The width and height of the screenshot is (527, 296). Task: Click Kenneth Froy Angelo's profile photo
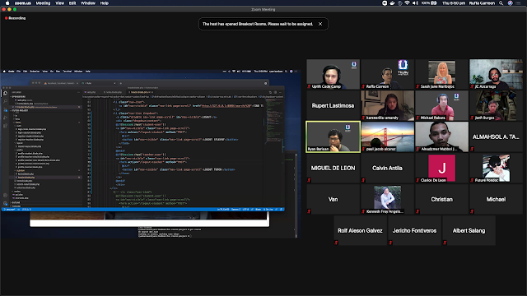click(387, 197)
